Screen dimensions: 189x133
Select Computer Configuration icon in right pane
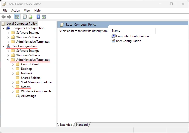tap(114, 36)
